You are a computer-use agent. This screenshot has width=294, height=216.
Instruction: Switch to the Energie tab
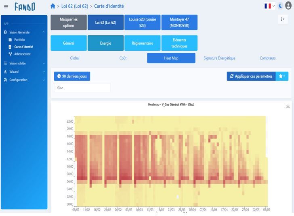point(105,43)
